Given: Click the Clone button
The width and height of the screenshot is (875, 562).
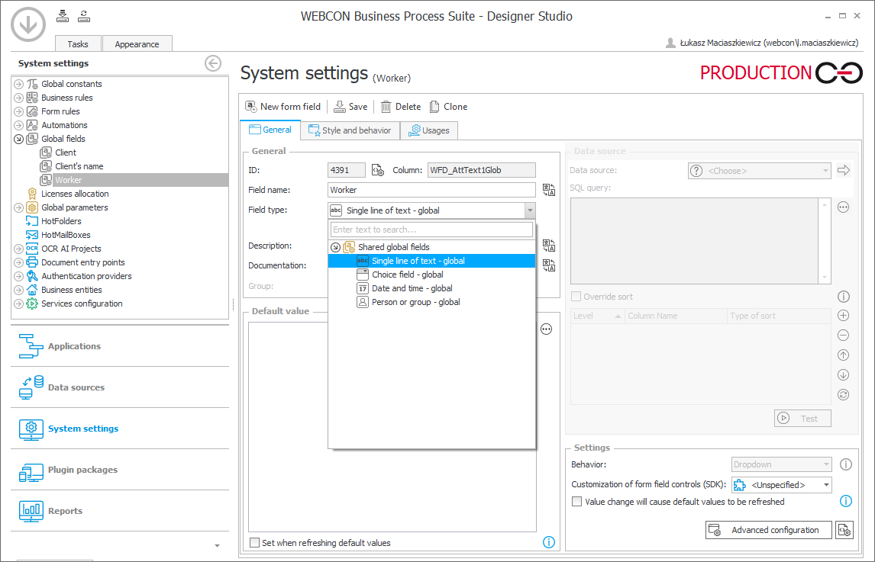Looking at the screenshot, I should [x=449, y=107].
